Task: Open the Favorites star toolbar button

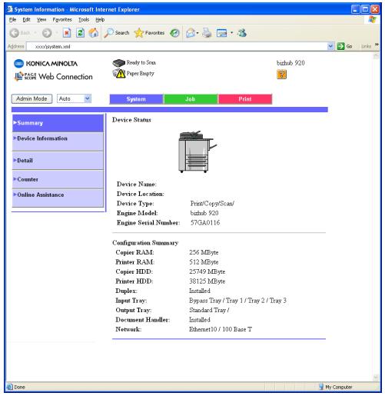Action: pos(149,33)
